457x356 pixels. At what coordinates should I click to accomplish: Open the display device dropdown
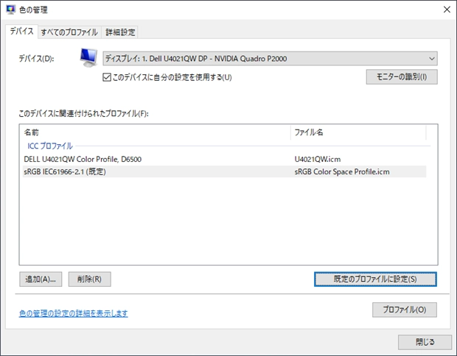tap(270, 58)
